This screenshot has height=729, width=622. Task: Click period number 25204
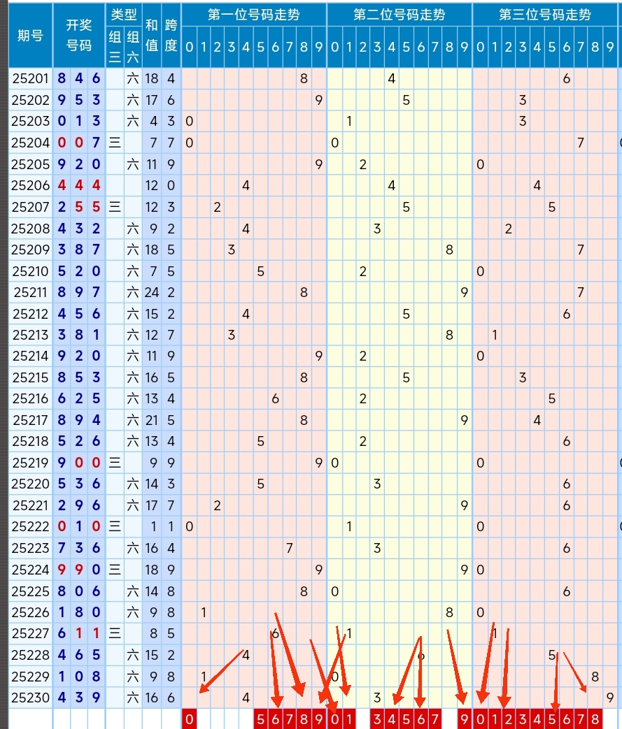30,143
